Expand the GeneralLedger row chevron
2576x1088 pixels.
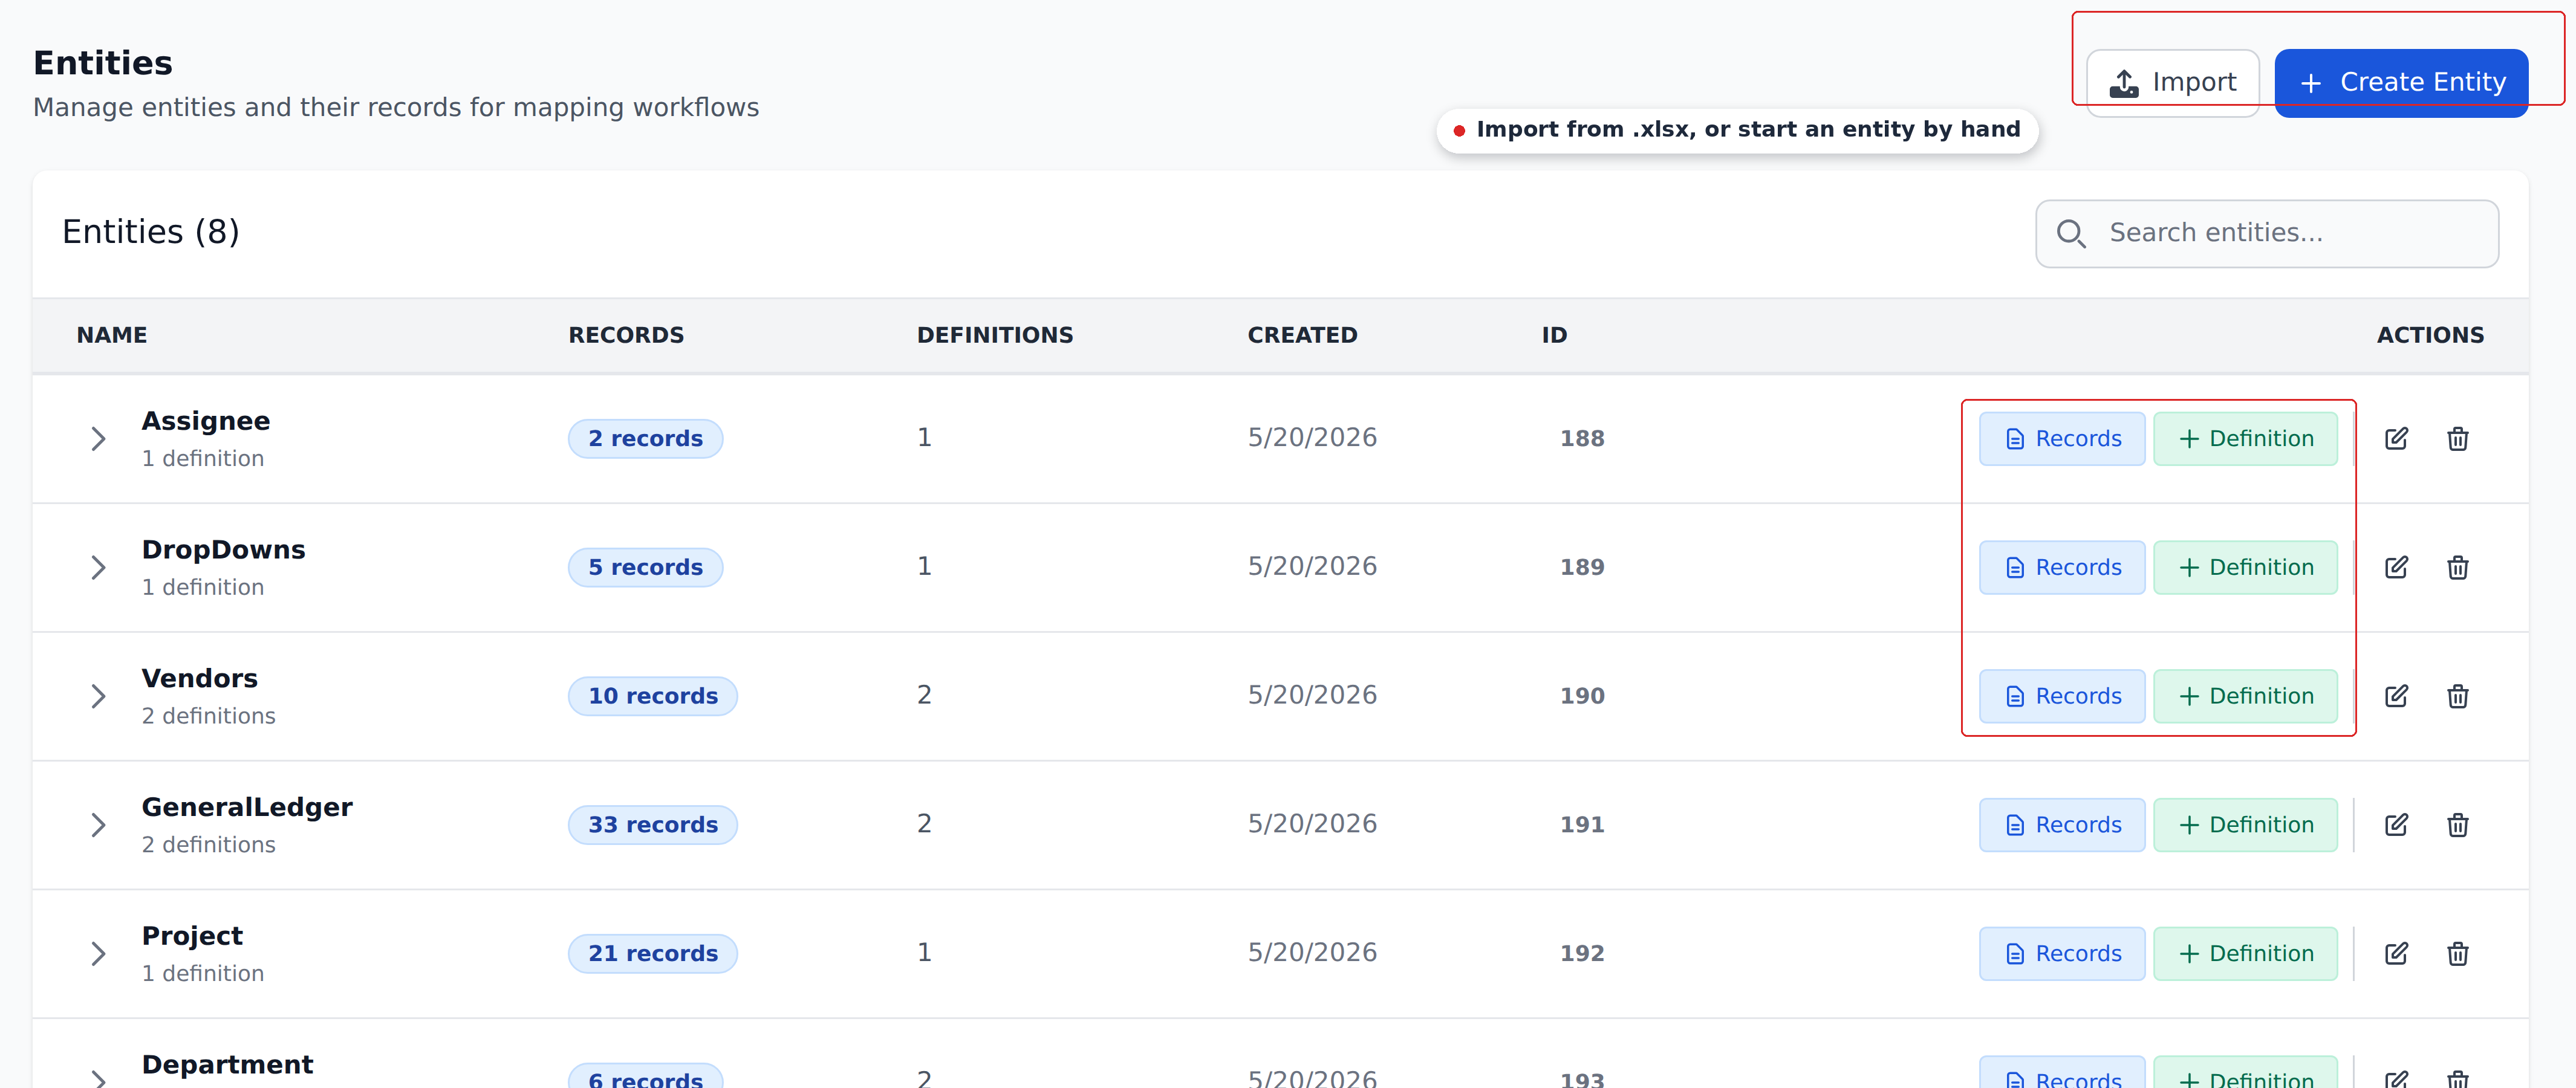coord(98,825)
